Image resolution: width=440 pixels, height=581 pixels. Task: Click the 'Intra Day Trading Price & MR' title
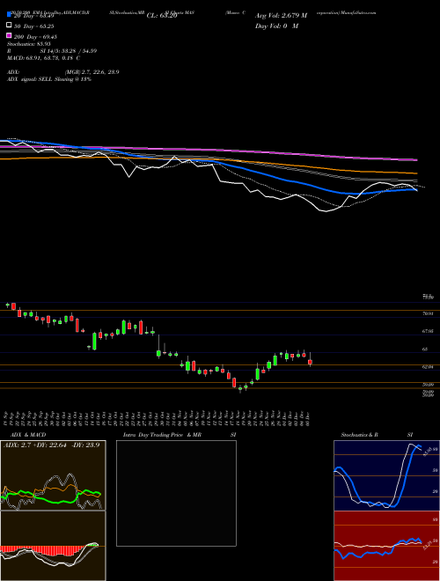click(162, 435)
